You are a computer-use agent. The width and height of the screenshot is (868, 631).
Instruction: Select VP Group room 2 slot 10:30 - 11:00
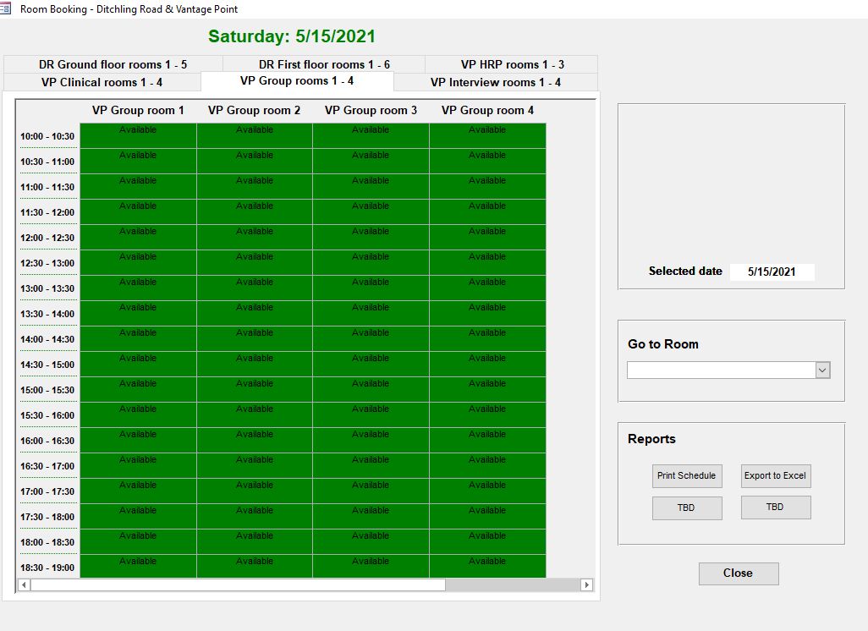pos(255,161)
